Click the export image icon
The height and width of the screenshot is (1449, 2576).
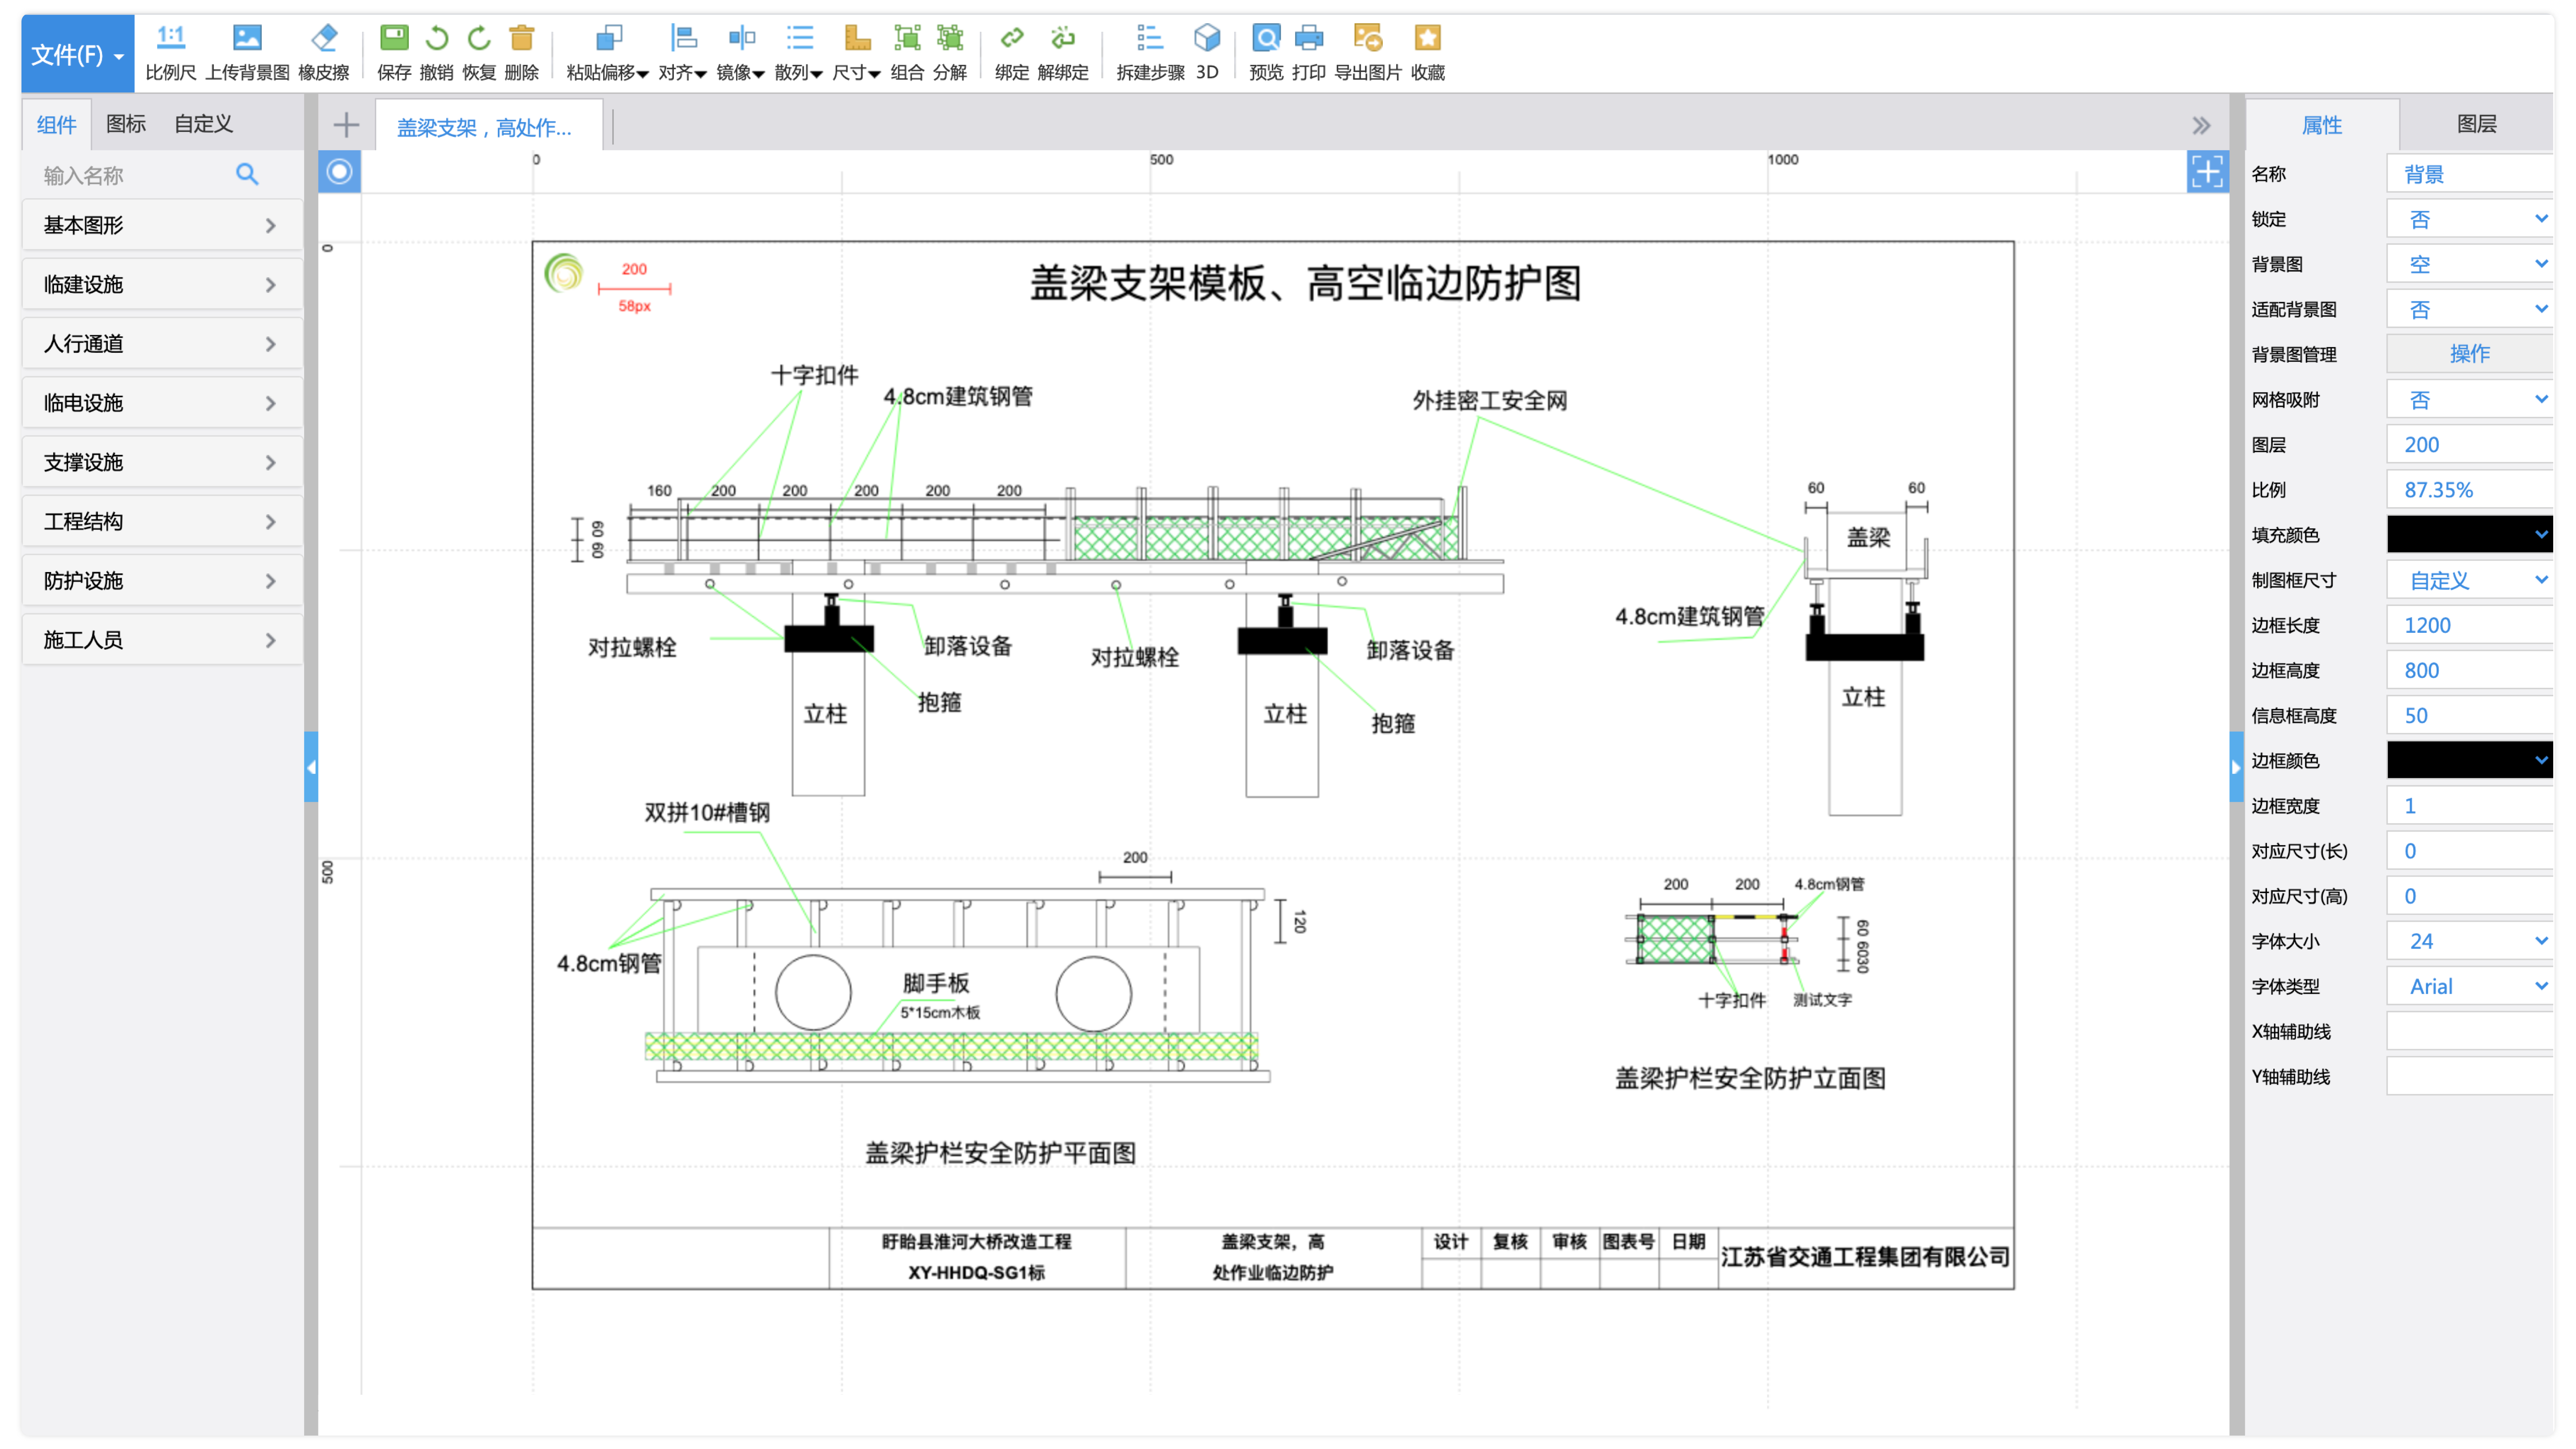(1367, 39)
